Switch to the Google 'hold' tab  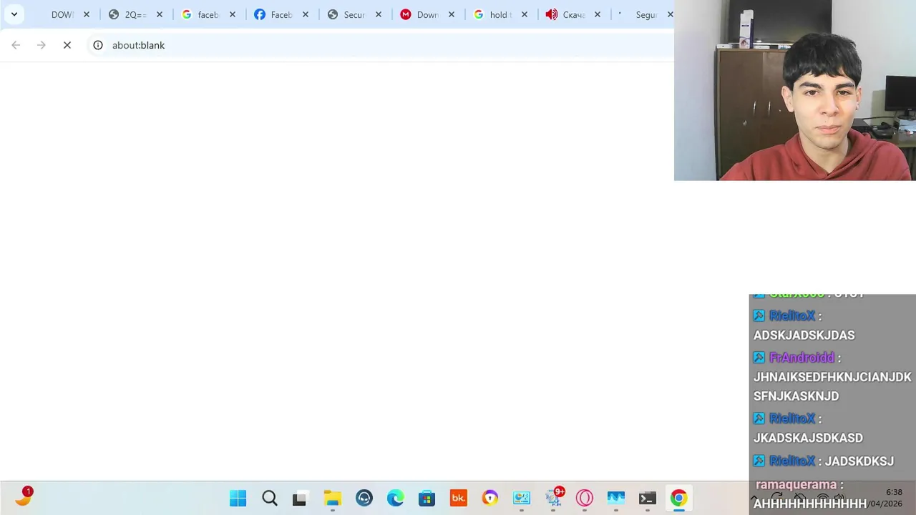500,14
